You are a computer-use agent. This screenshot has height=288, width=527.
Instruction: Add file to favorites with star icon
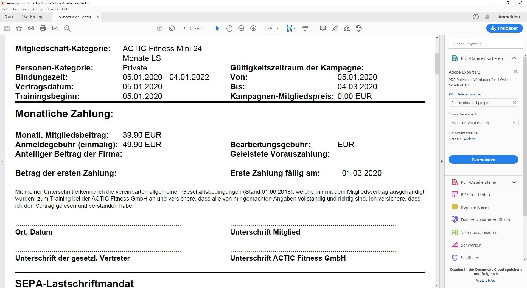(x=19, y=28)
